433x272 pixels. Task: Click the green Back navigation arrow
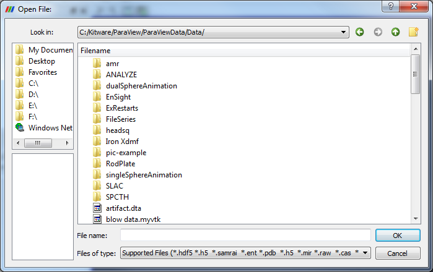[359, 32]
